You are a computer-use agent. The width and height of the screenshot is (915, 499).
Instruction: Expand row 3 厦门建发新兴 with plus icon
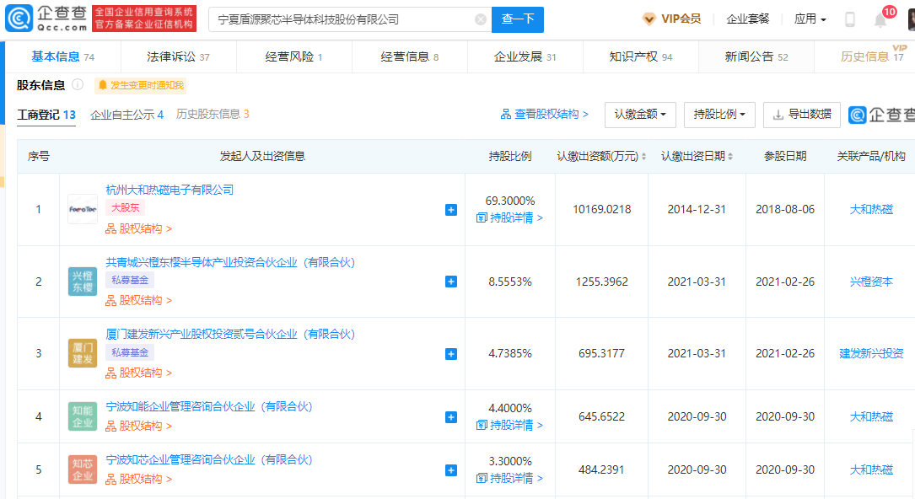(451, 354)
